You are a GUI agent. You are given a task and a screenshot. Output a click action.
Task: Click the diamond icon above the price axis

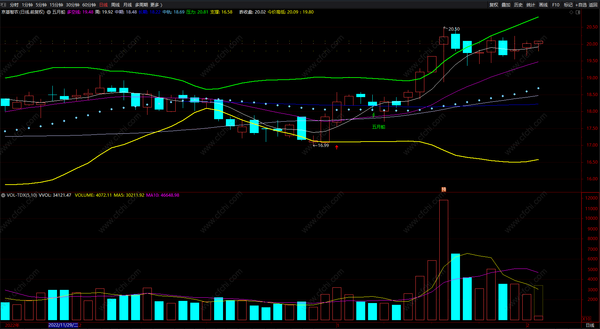pyautogui.click(x=571, y=12)
